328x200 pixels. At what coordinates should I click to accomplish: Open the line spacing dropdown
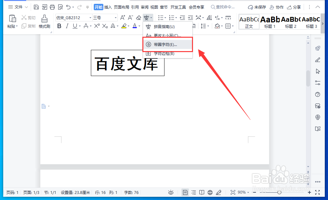pyautogui.click(x=208, y=26)
